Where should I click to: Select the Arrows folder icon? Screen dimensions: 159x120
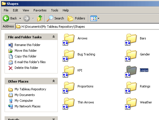click(68, 39)
